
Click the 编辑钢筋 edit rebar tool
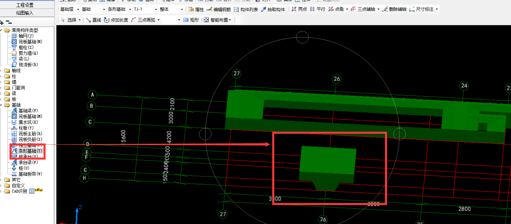click(x=219, y=9)
